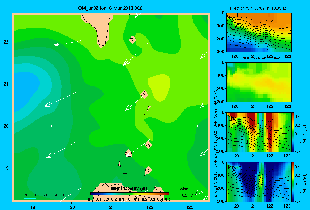This screenshot has width=310, height=210.
Task: Click the latitude label 21 on the map axis
Action: coord(6,84)
